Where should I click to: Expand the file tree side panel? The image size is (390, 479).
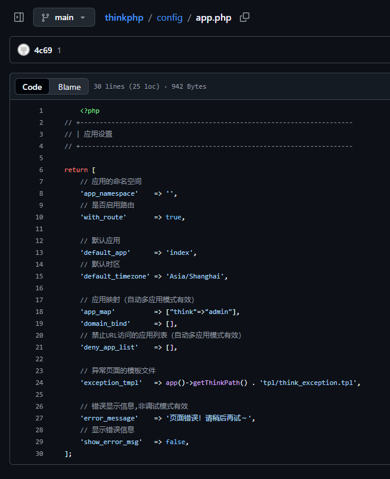(18, 17)
